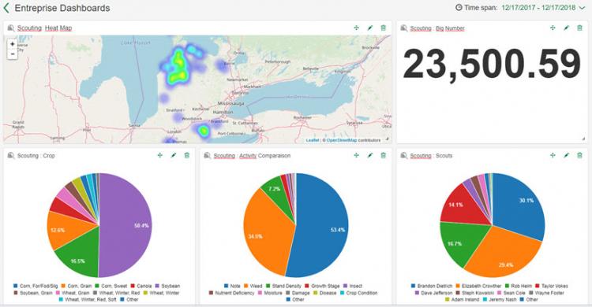The height and width of the screenshot is (307, 592).
Task: Move the Scouting Heat Map panel
Action: pos(357,28)
